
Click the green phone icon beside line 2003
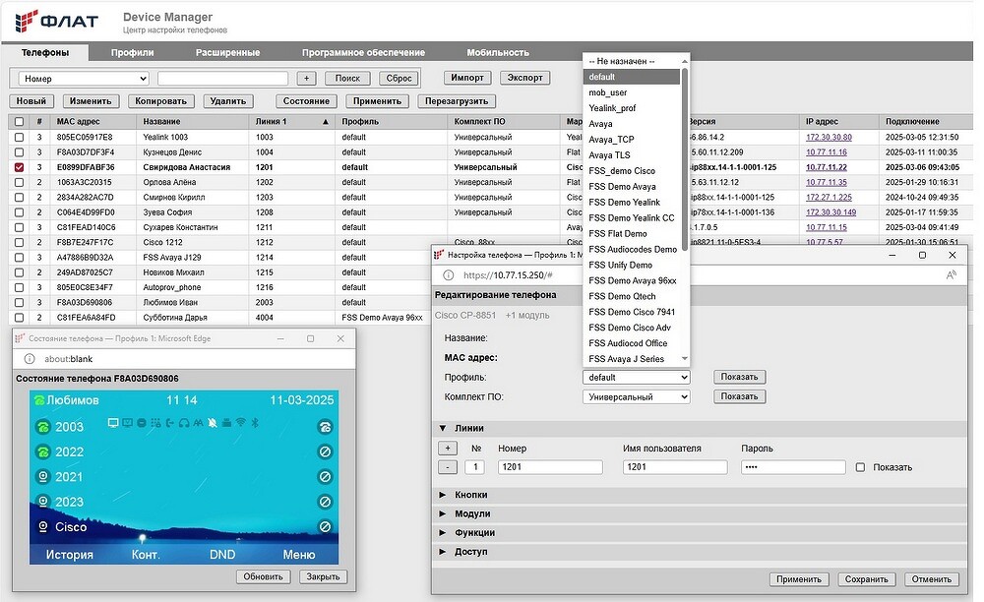(x=42, y=427)
